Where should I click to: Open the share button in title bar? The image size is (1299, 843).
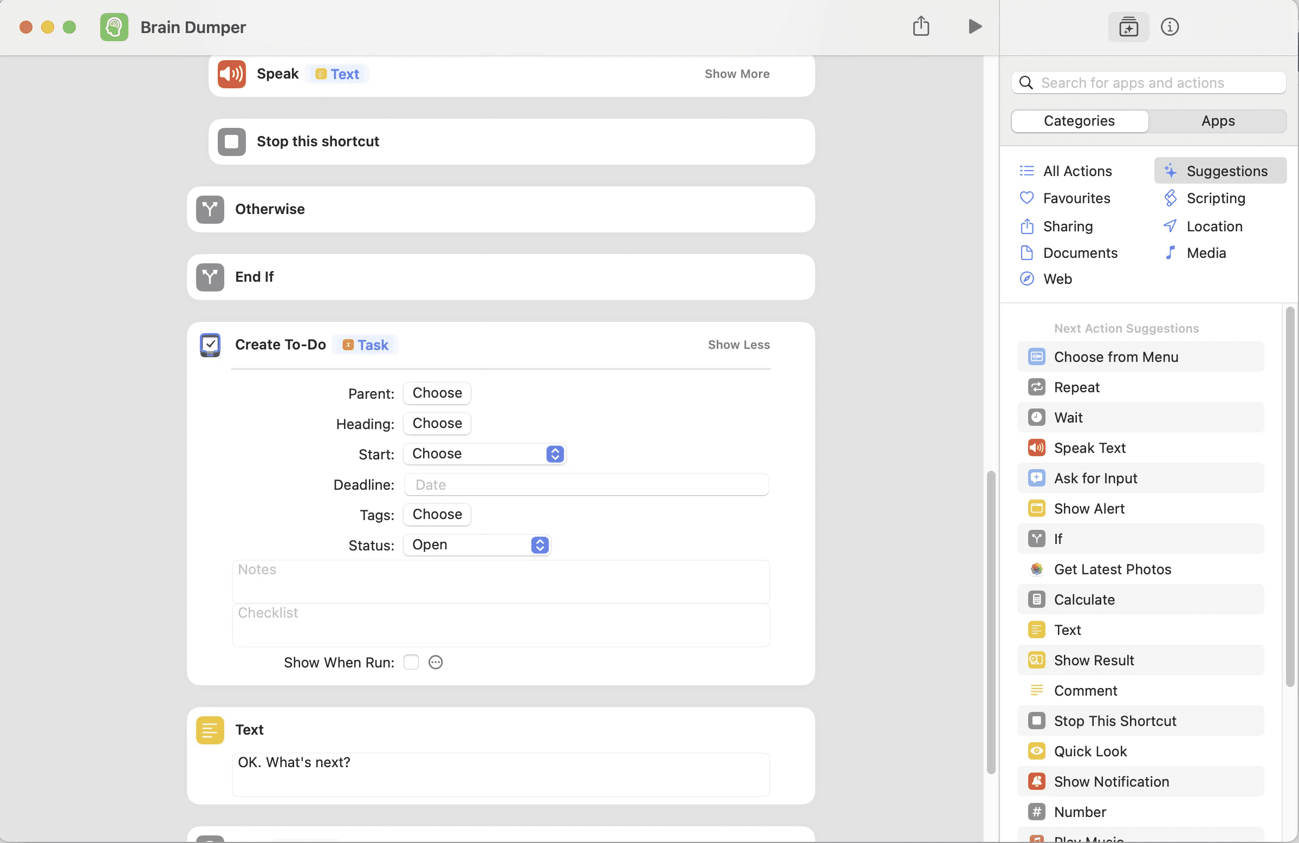(x=921, y=25)
